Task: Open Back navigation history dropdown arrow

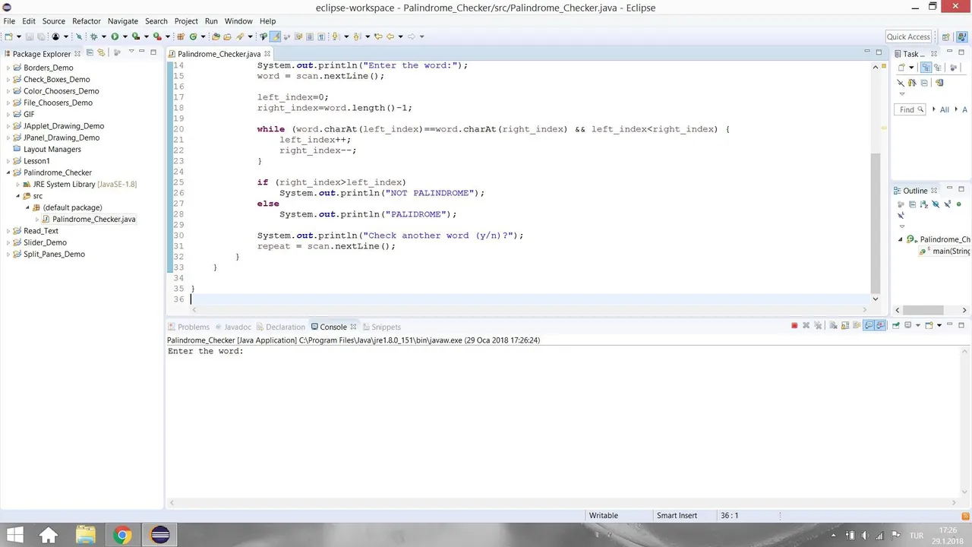Action: click(400, 36)
